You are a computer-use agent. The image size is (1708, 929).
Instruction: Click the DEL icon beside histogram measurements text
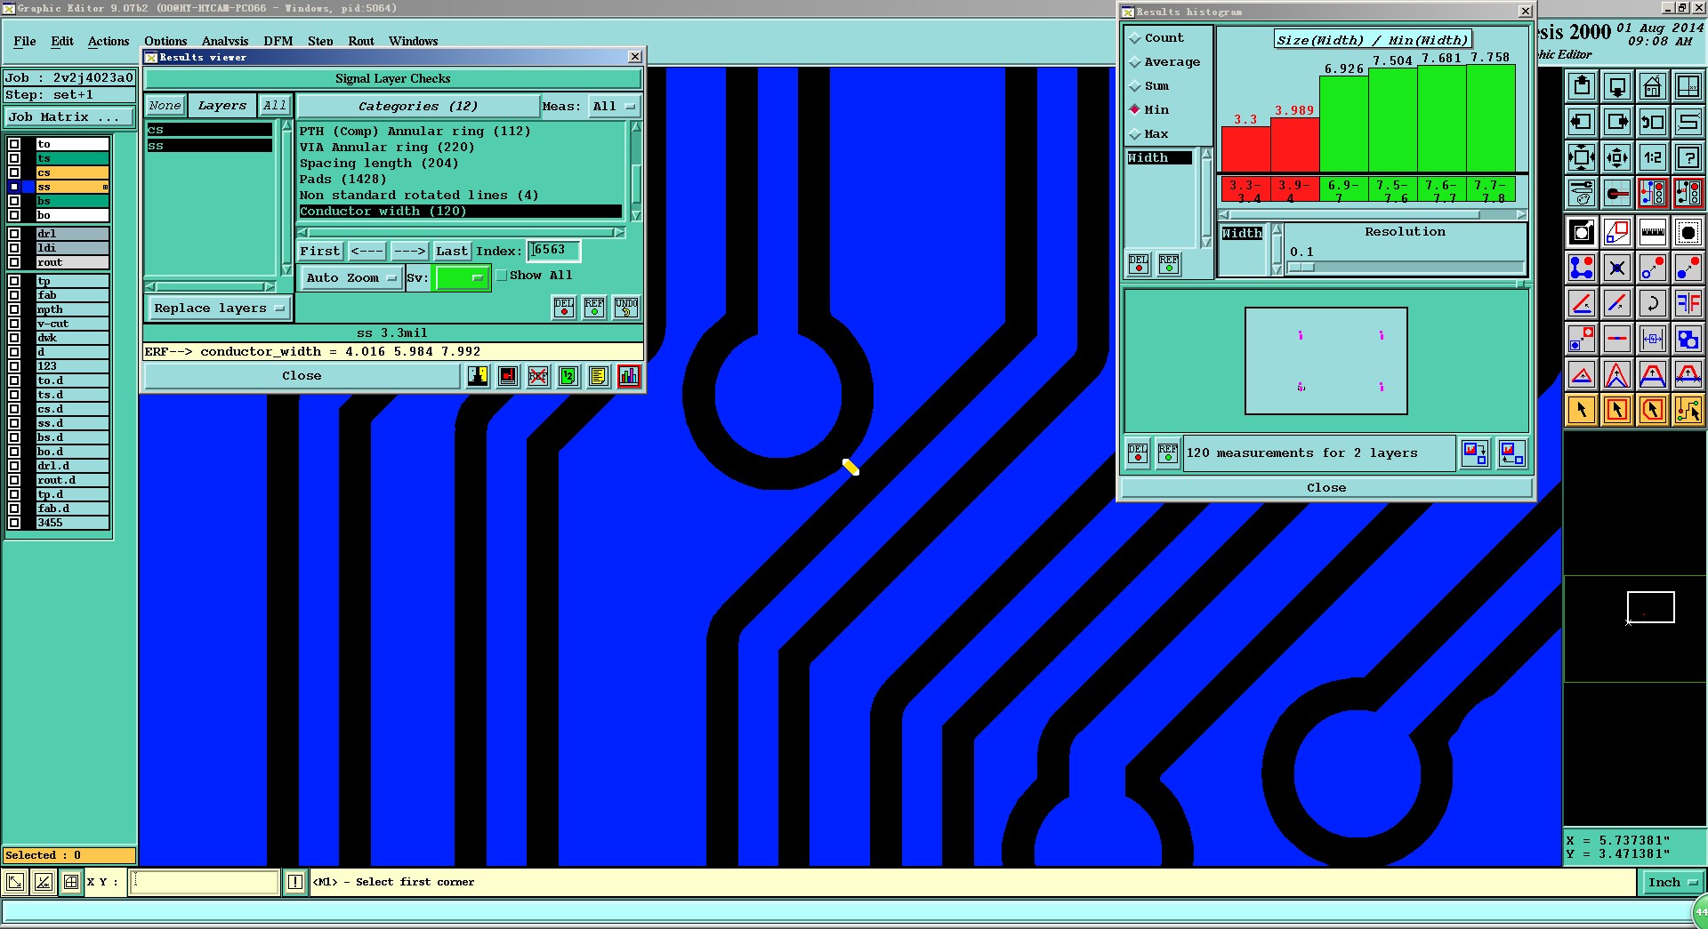tap(1138, 453)
